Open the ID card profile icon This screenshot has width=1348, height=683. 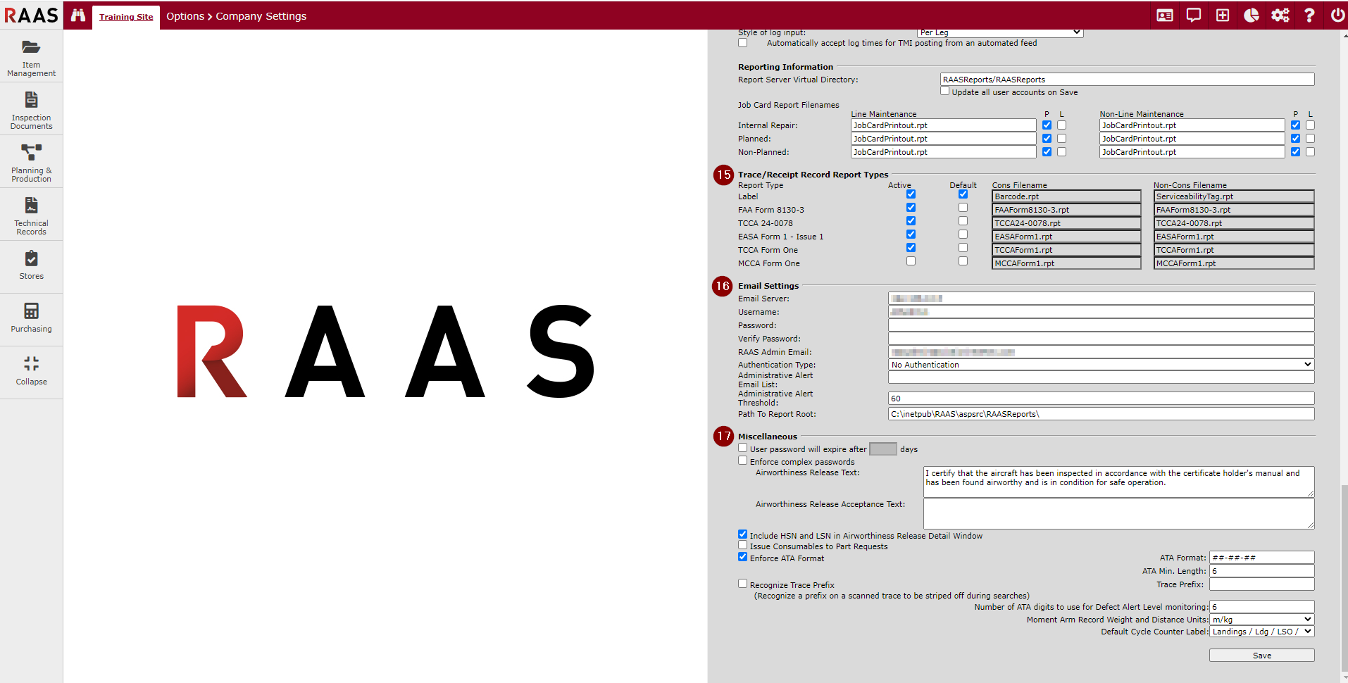click(x=1165, y=15)
